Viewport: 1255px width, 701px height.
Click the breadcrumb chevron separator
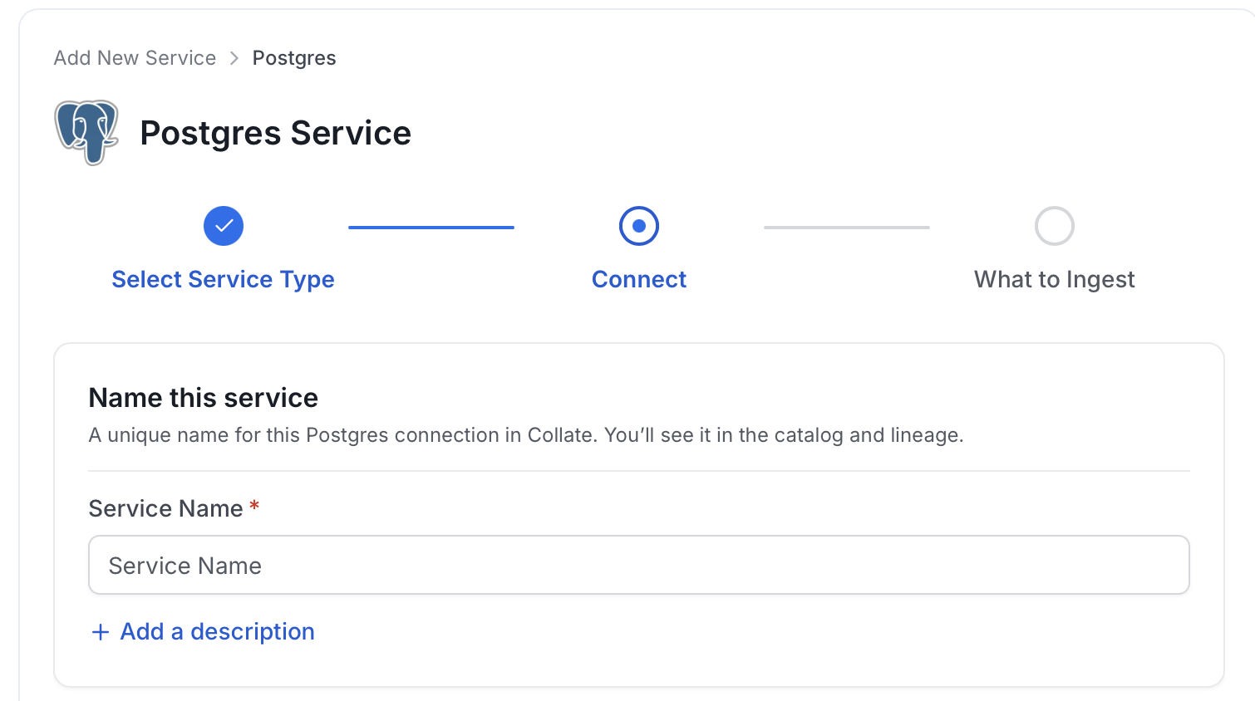coord(234,58)
